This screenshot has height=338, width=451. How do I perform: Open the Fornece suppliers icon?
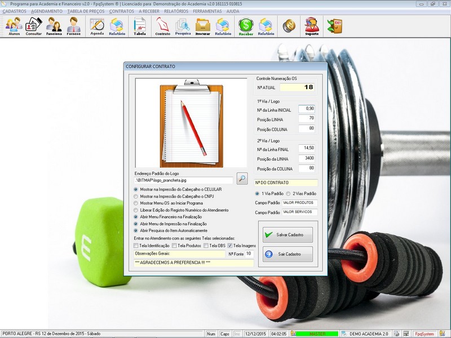pyautogui.click(x=74, y=26)
